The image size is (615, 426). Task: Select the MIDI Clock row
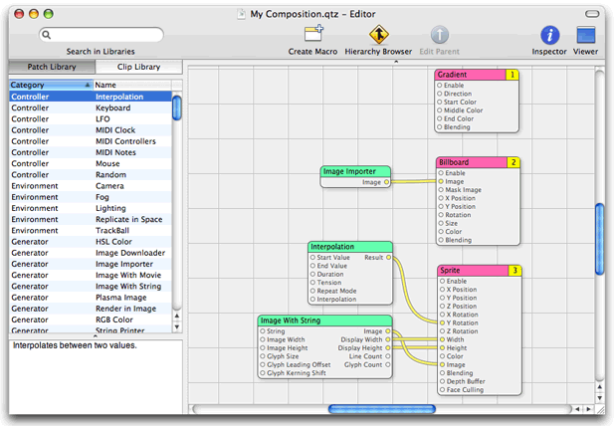pyautogui.click(x=91, y=130)
